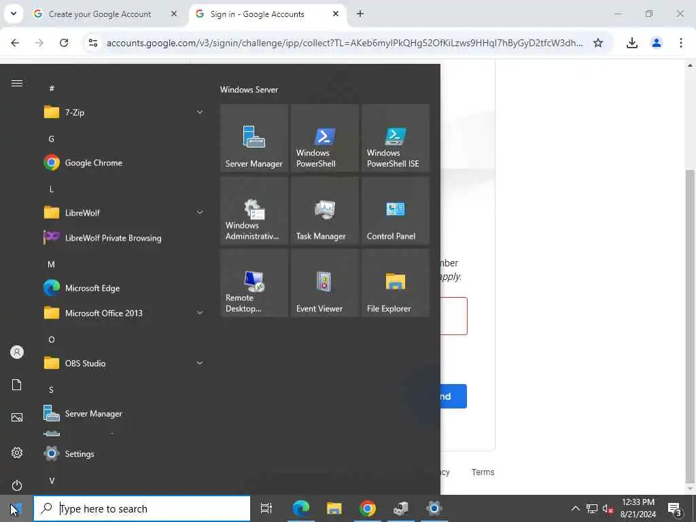Launch the Windows PowerShell tile

[324, 138]
